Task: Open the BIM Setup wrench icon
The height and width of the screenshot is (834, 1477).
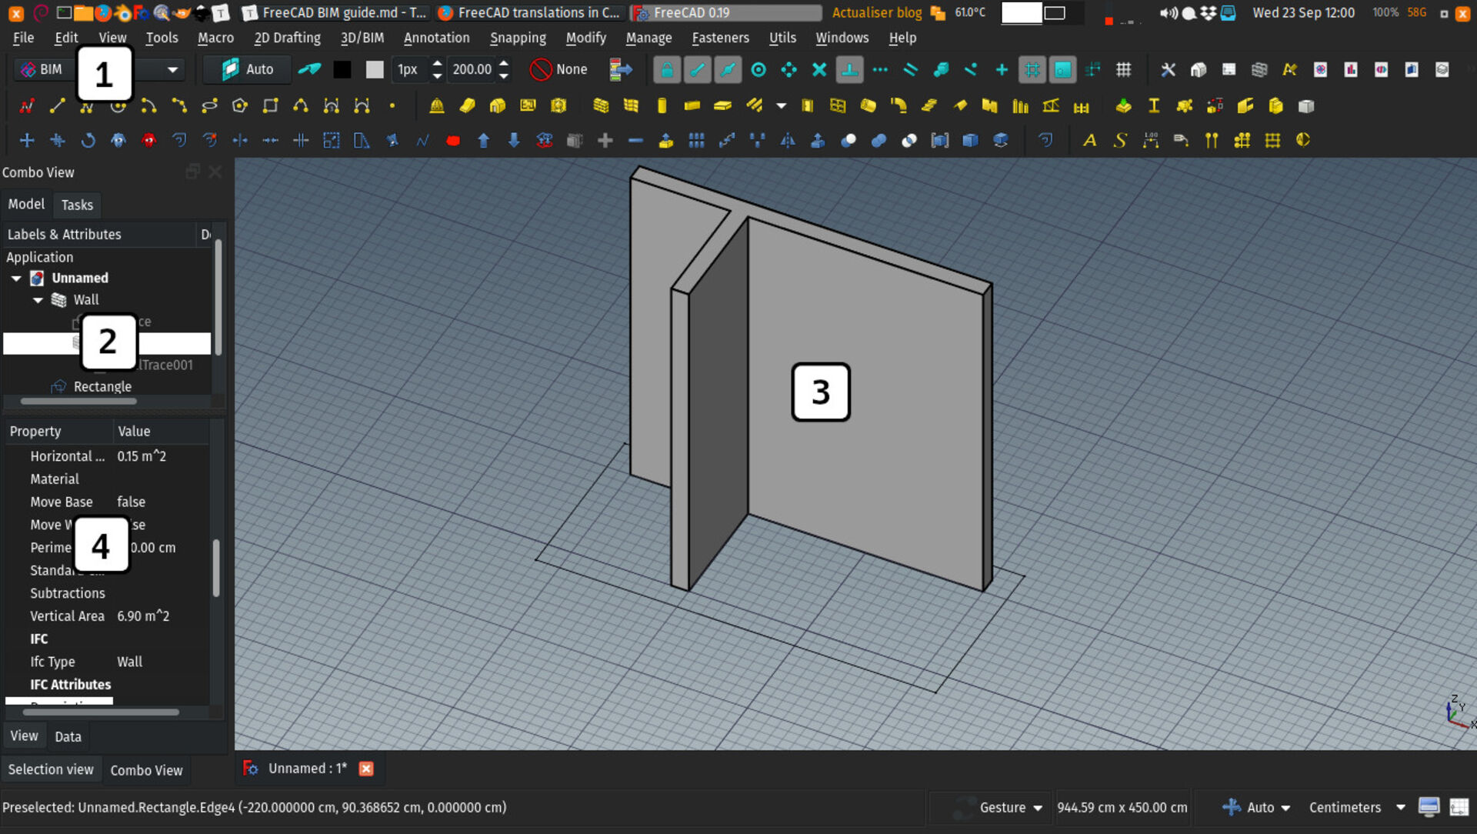Action: [1168, 70]
